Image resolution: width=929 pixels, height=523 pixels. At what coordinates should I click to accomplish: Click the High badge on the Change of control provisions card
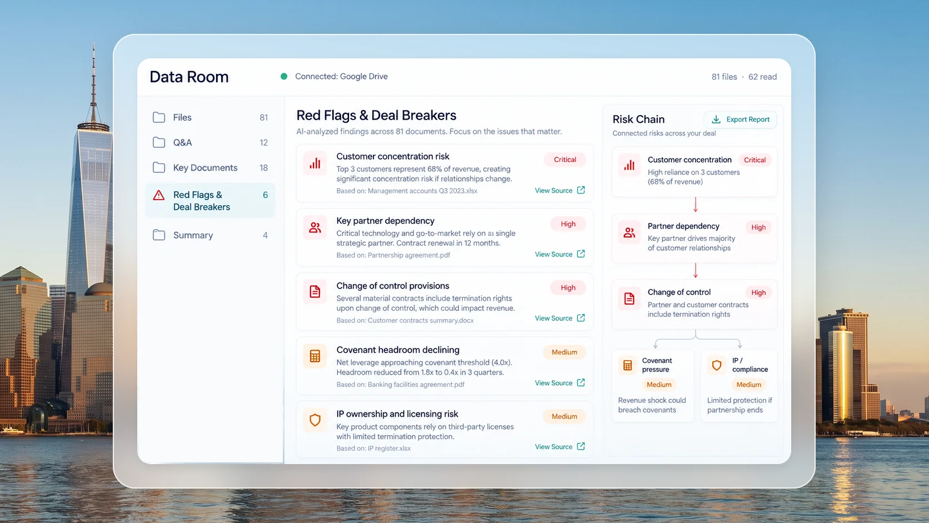click(x=568, y=288)
